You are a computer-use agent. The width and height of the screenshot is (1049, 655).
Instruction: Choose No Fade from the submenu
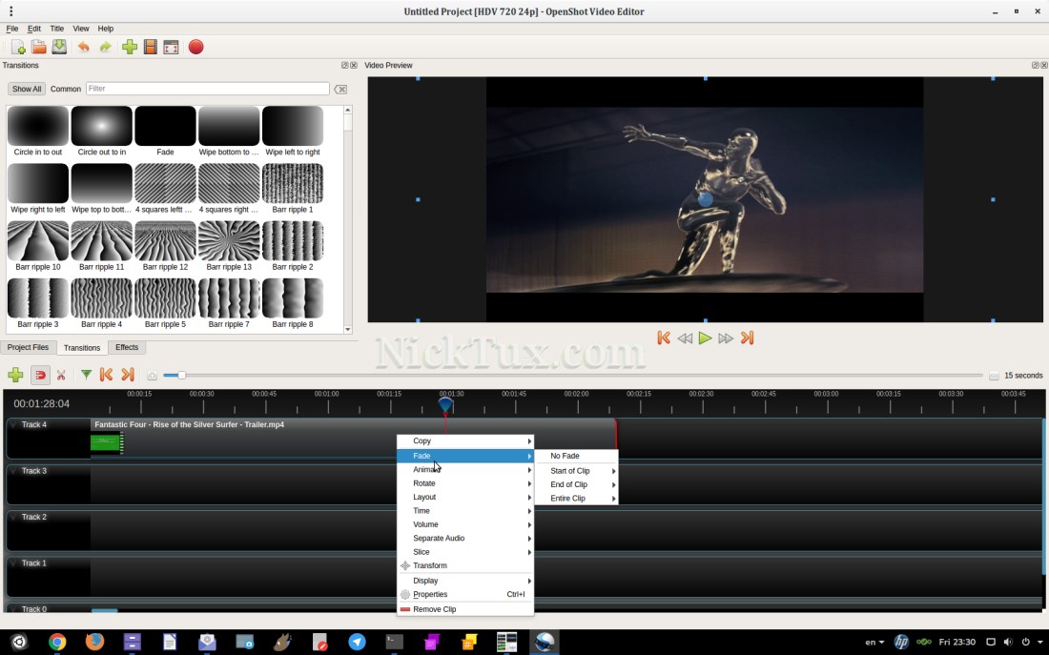coord(565,456)
